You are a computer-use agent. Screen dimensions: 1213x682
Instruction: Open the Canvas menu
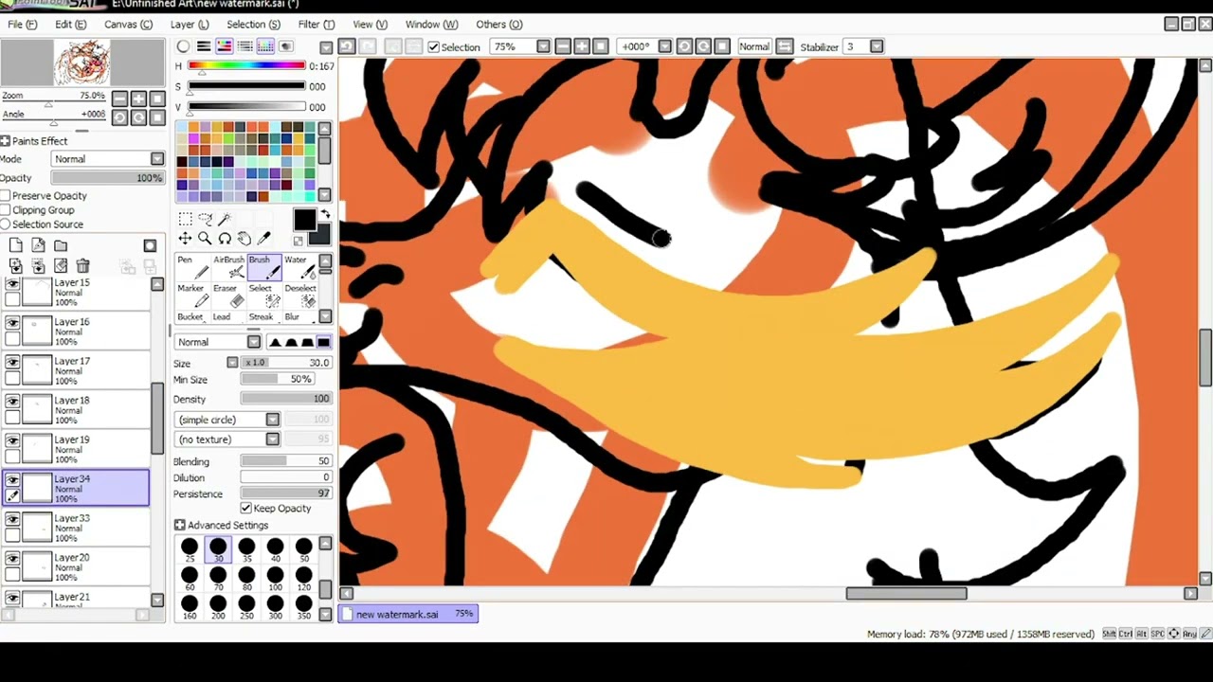(128, 24)
